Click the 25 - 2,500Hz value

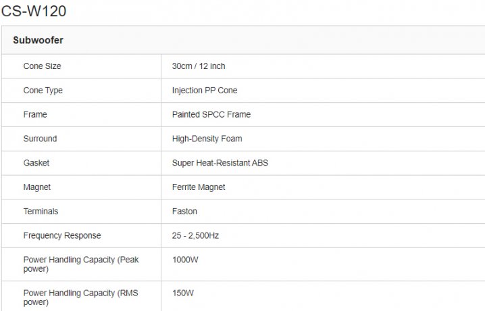(195, 236)
